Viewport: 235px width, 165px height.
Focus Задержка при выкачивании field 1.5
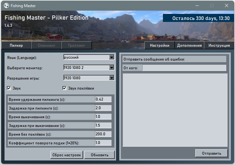103,125
